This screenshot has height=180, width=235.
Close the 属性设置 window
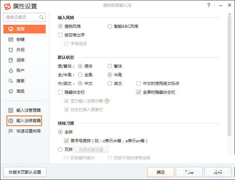[x=230, y=5]
